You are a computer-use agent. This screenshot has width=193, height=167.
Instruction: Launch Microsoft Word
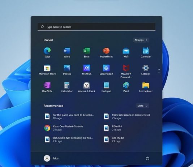[x=67, y=52]
